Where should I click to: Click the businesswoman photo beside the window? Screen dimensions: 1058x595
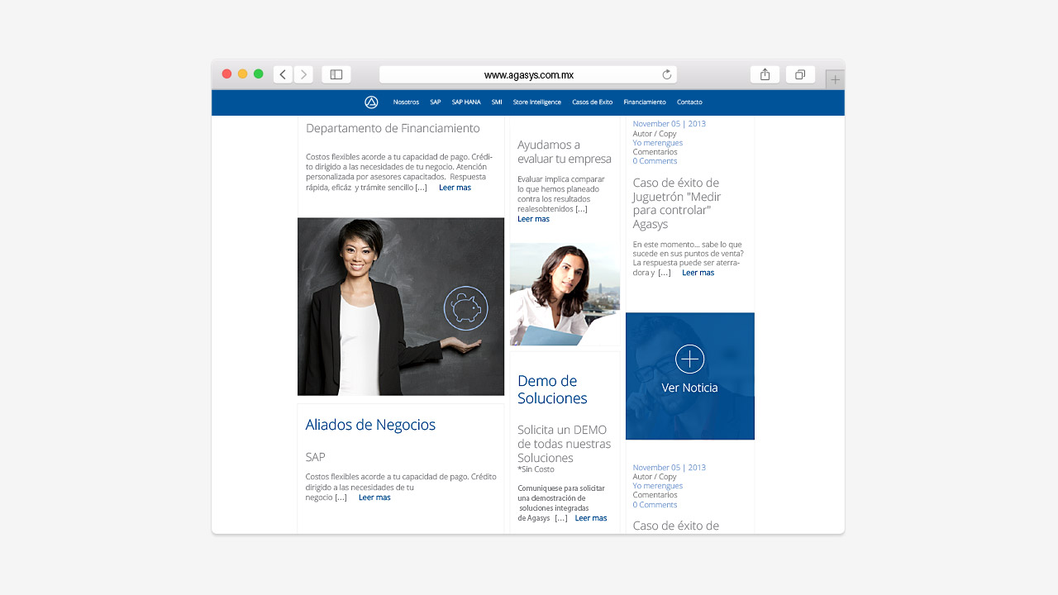click(x=565, y=294)
